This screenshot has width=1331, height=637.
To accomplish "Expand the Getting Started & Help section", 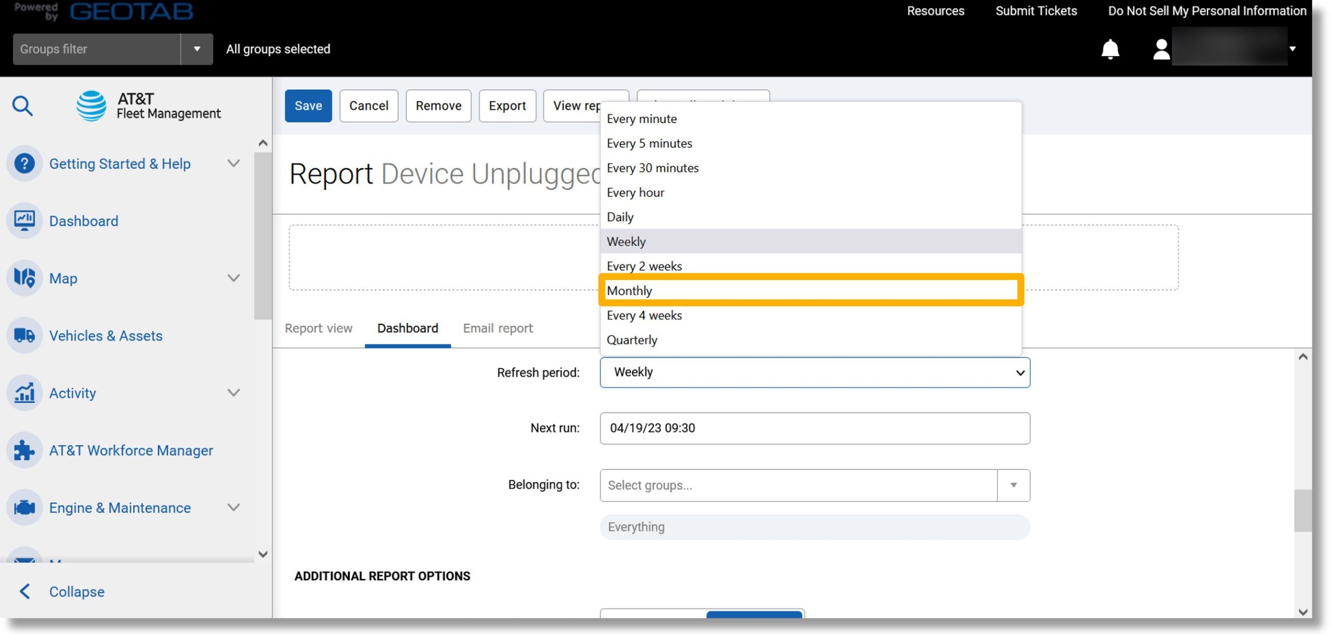I will coord(234,164).
